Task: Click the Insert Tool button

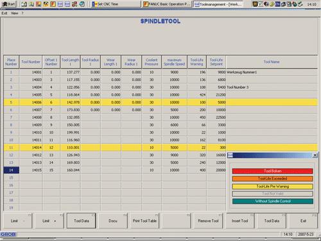Action: [x=239, y=220]
